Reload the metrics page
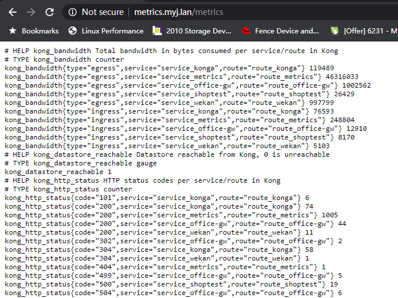Viewport: 398px width, 298px height. click(x=50, y=12)
